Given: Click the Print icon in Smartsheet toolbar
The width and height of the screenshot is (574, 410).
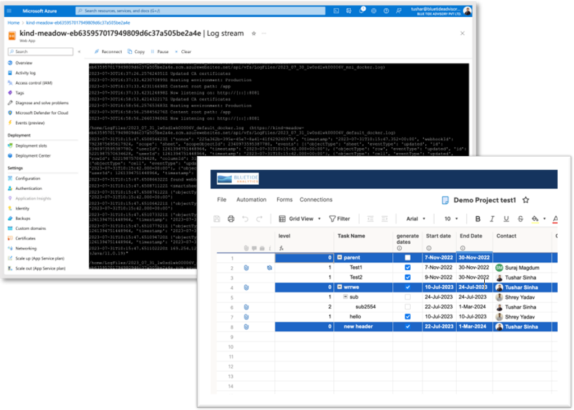Looking at the screenshot, I should (231, 219).
